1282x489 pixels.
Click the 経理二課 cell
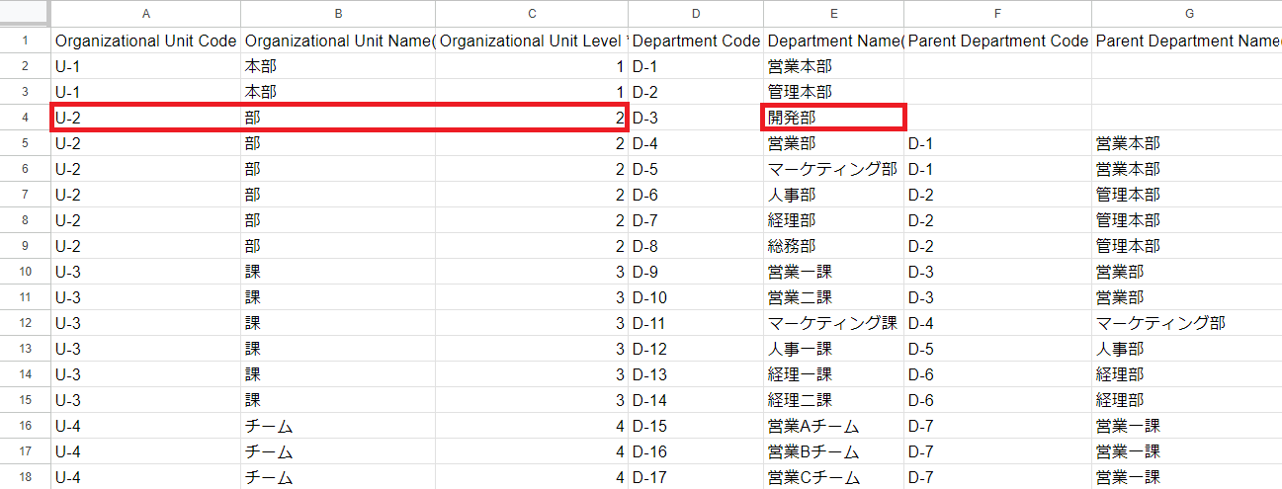832,400
